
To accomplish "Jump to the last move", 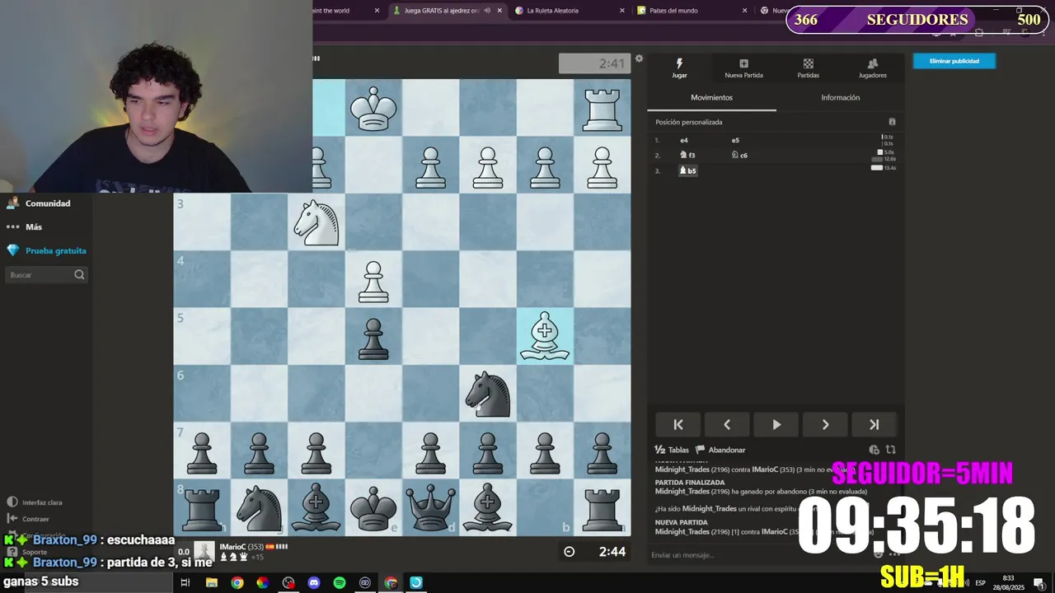I will 874,424.
